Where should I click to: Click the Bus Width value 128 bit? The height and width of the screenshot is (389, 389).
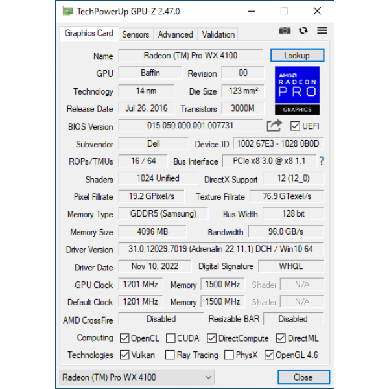point(293,213)
